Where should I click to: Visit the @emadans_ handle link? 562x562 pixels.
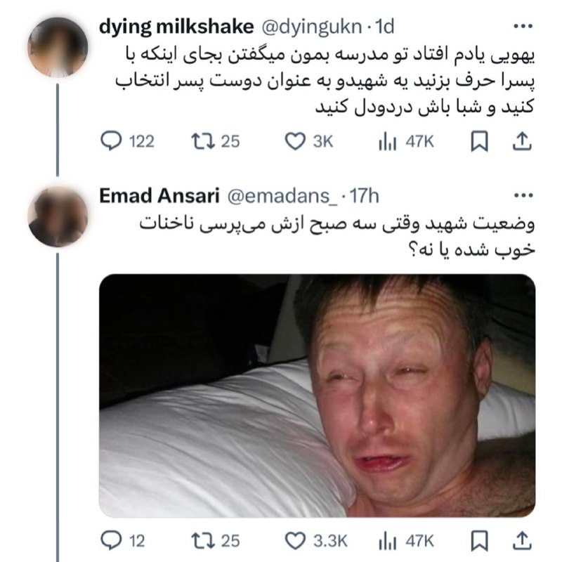pyautogui.click(x=280, y=195)
